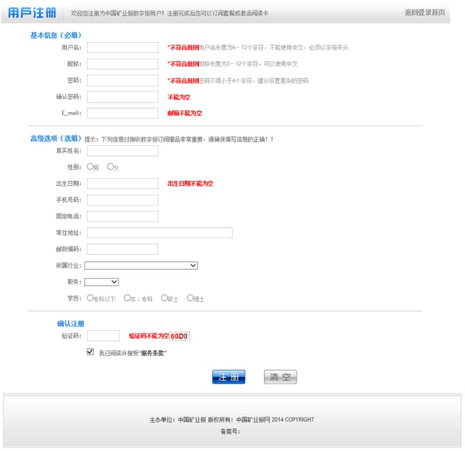Expand the 职务 position dropdown
Screen dimensions: 465x451
pos(102,282)
